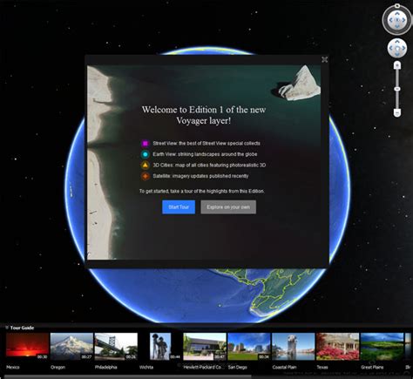The image size is (413, 379).
Task: Click the 'Tour Guide' panel title
Action: [x=22, y=328]
